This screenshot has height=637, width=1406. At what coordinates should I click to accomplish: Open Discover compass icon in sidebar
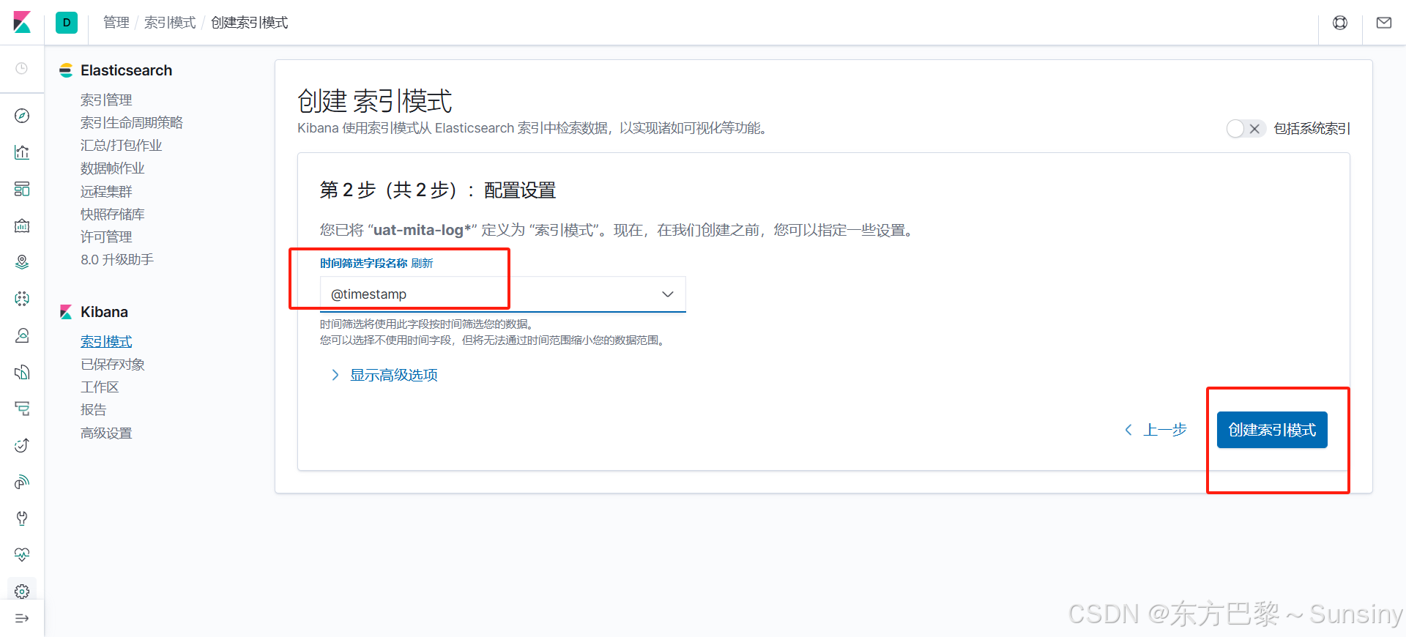point(22,116)
